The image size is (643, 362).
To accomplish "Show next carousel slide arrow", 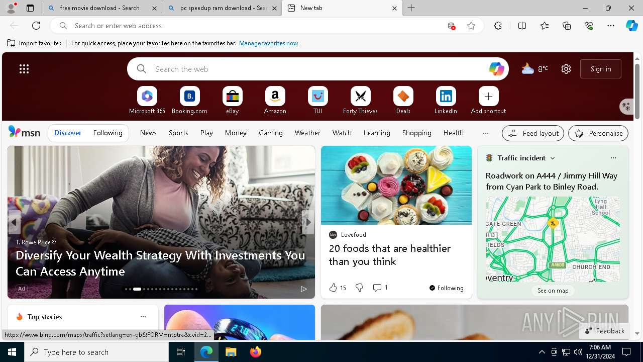I will (x=308, y=222).
